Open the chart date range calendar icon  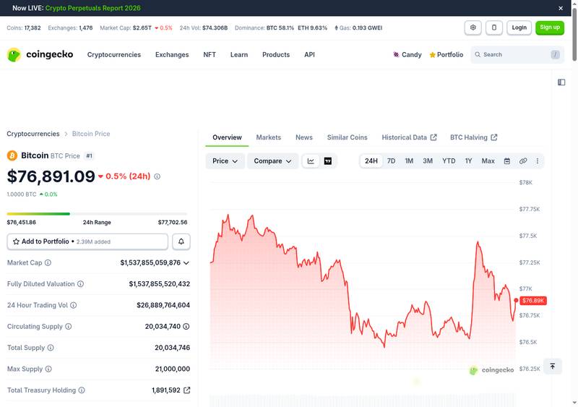pyautogui.click(x=507, y=161)
